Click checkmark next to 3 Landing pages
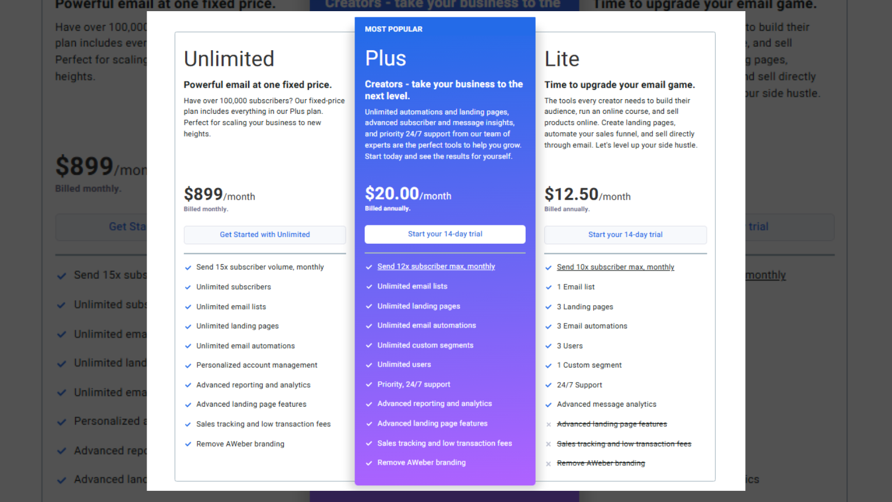 tap(549, 307)
